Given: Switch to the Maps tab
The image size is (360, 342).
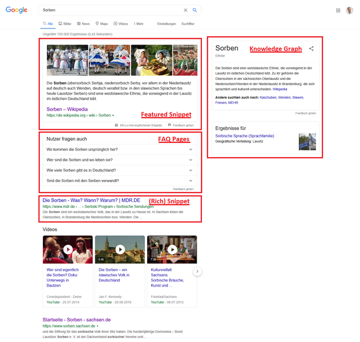Looking at the screenshot, I should (x=102, y=23).
